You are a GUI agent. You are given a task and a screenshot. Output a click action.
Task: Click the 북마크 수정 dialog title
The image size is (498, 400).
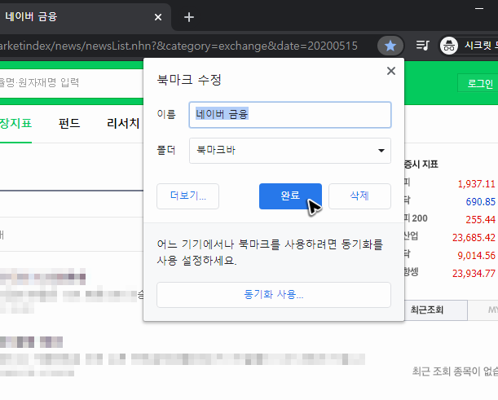pyautogui.click(x=189, y=79)
